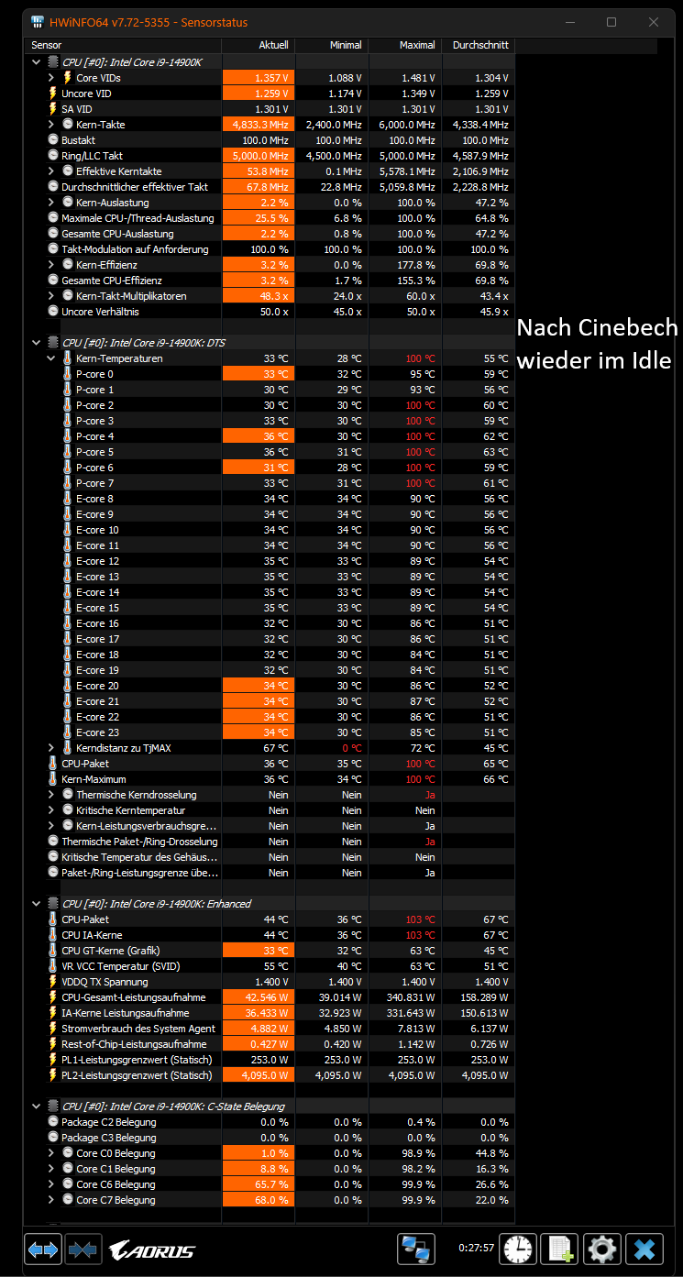
Task: Open sensor settings via the gear icon
Action: pos(602,1249)
